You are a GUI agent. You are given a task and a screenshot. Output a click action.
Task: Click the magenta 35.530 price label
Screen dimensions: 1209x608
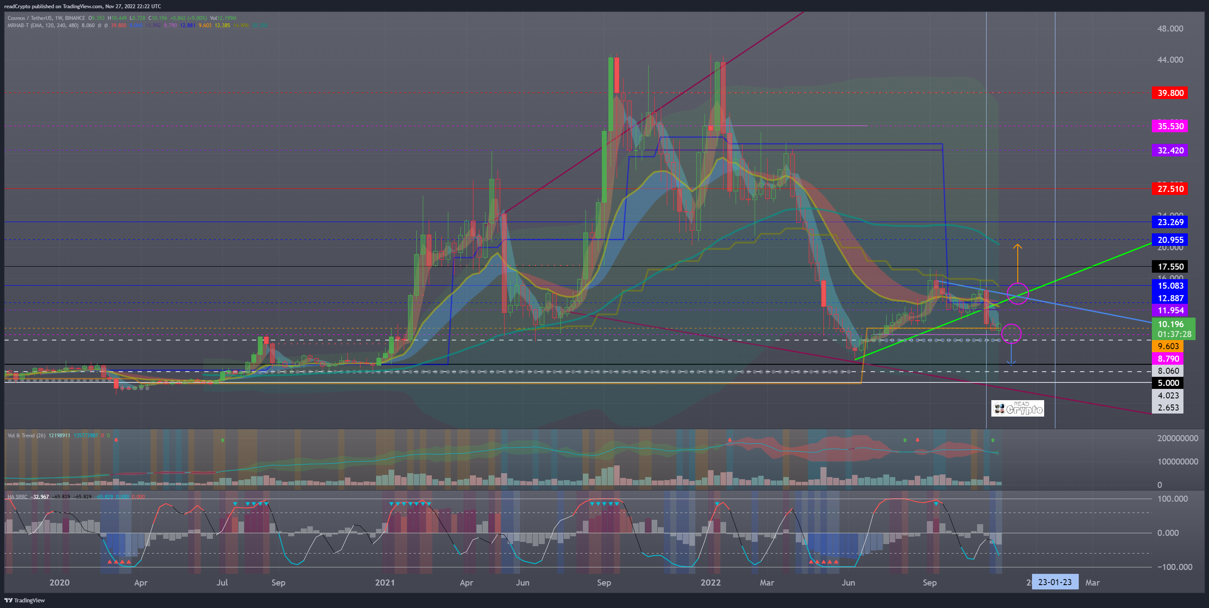click(x=1170, y=126)
